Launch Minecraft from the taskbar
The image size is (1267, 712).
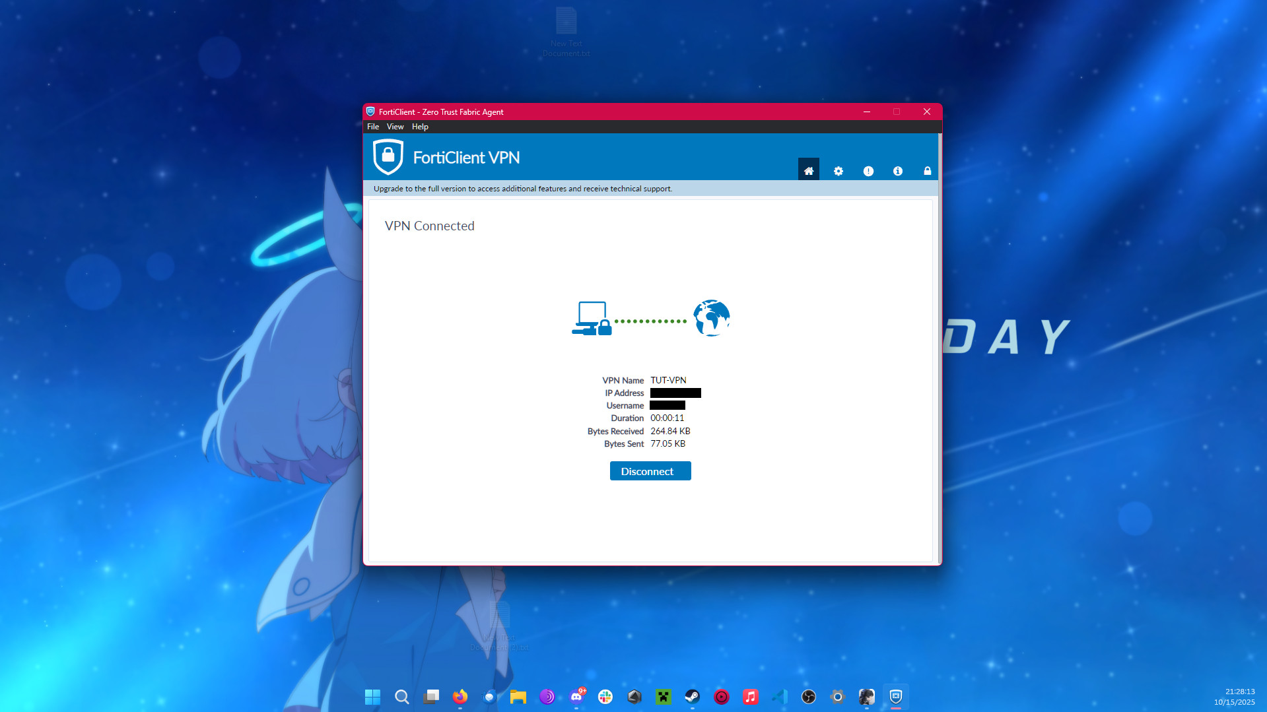(x=664, y=697)
